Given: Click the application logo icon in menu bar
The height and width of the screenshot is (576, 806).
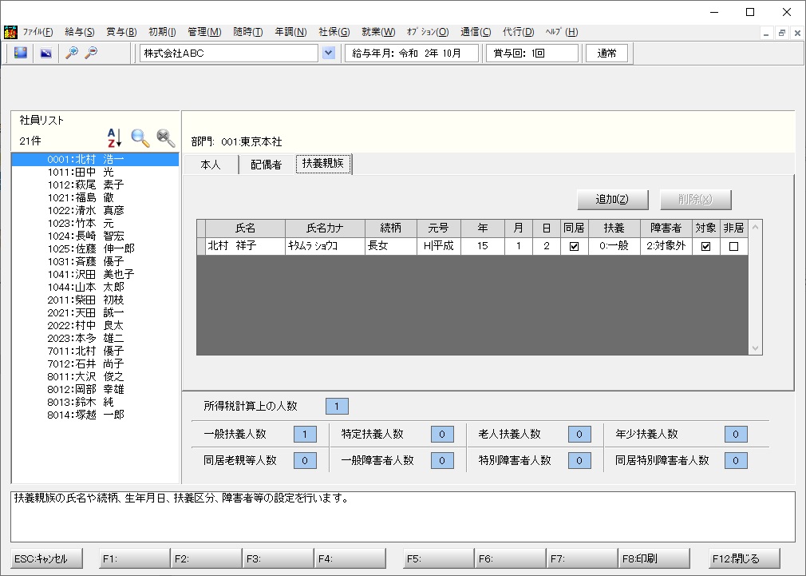Looking at the screenshot, I should pos(10,33).
